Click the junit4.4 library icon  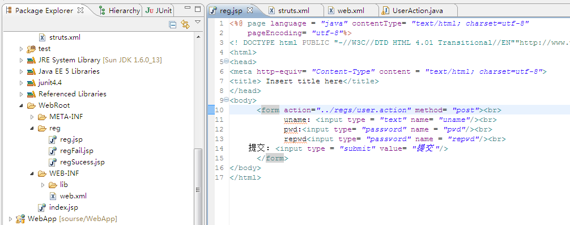pos(31,83)
